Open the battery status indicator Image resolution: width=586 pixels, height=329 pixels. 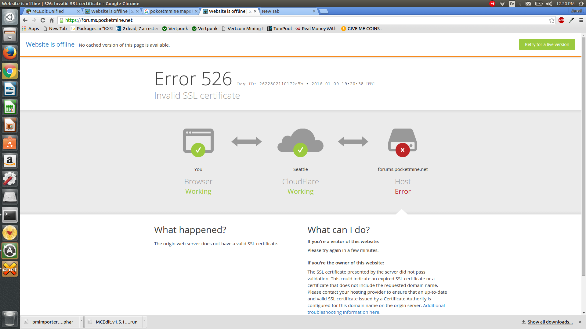(x=539, y=4)
